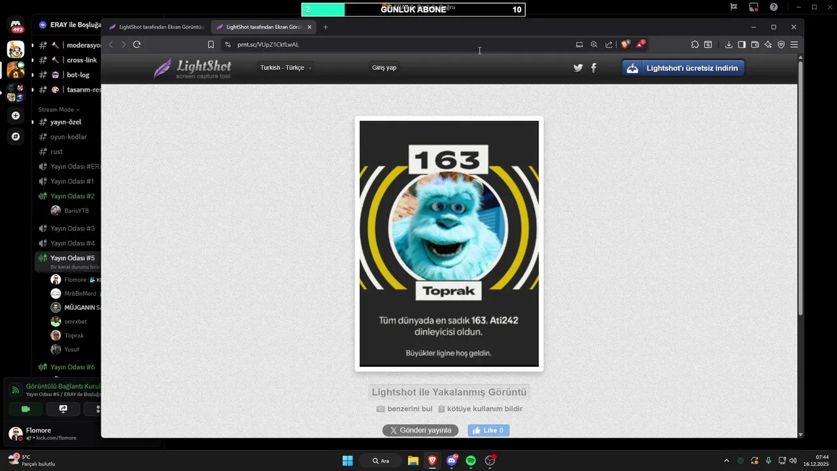This screenshot has width=837, height=471.
Task: Reload the Lightshot page in the browser
Action: tap(137, 44)
